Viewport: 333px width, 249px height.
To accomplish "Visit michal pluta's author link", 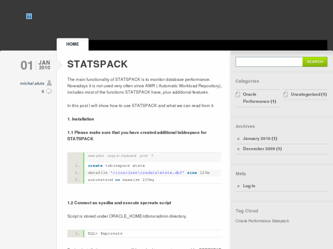I will (32, 83).
